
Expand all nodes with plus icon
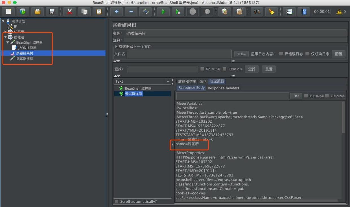point(116,12)
